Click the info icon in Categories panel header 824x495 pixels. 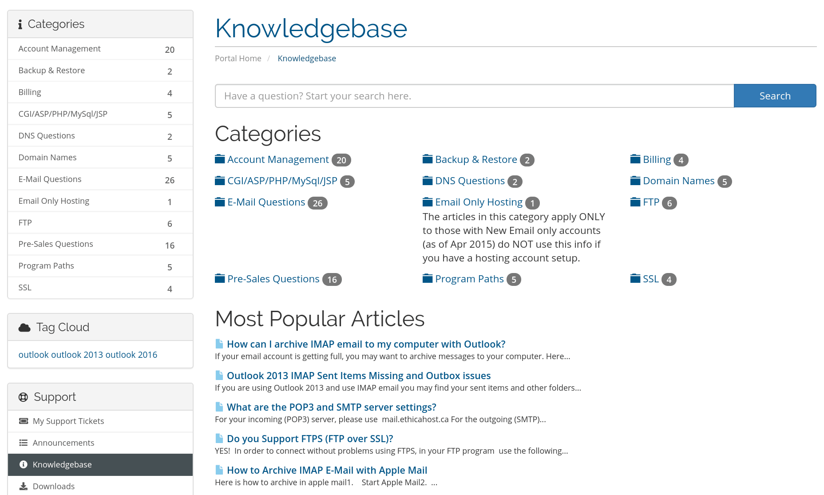20,24
